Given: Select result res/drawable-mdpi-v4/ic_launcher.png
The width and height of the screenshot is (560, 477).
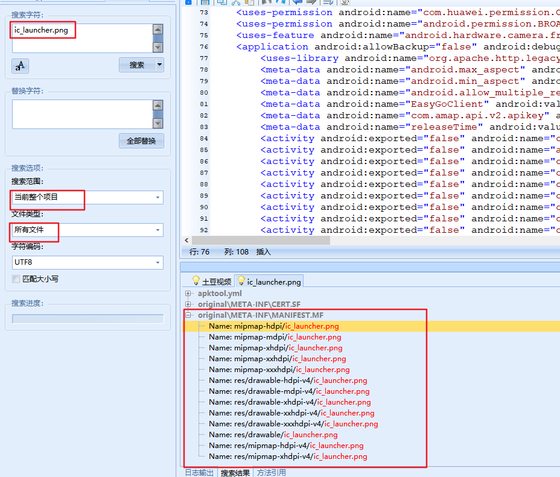Looking at the screenshot, I should click(x=289, y=391).
